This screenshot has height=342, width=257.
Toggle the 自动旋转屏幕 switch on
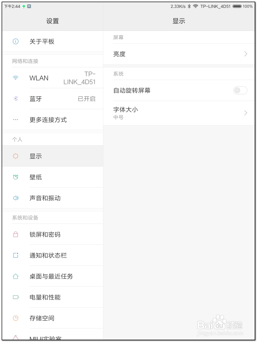coord(240,90)
